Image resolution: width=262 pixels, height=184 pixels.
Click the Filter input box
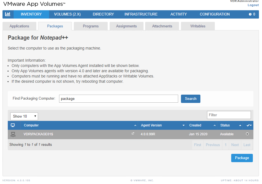pyautogui.click(x=229, y=115)
